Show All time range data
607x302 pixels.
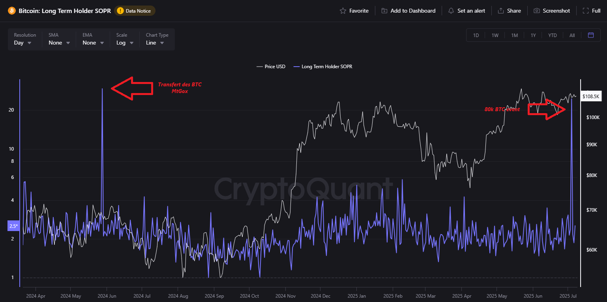572,35
